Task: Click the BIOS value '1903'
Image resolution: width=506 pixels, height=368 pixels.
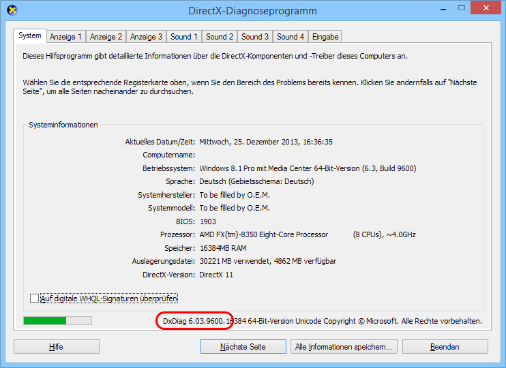Action: tap(208, 221)
